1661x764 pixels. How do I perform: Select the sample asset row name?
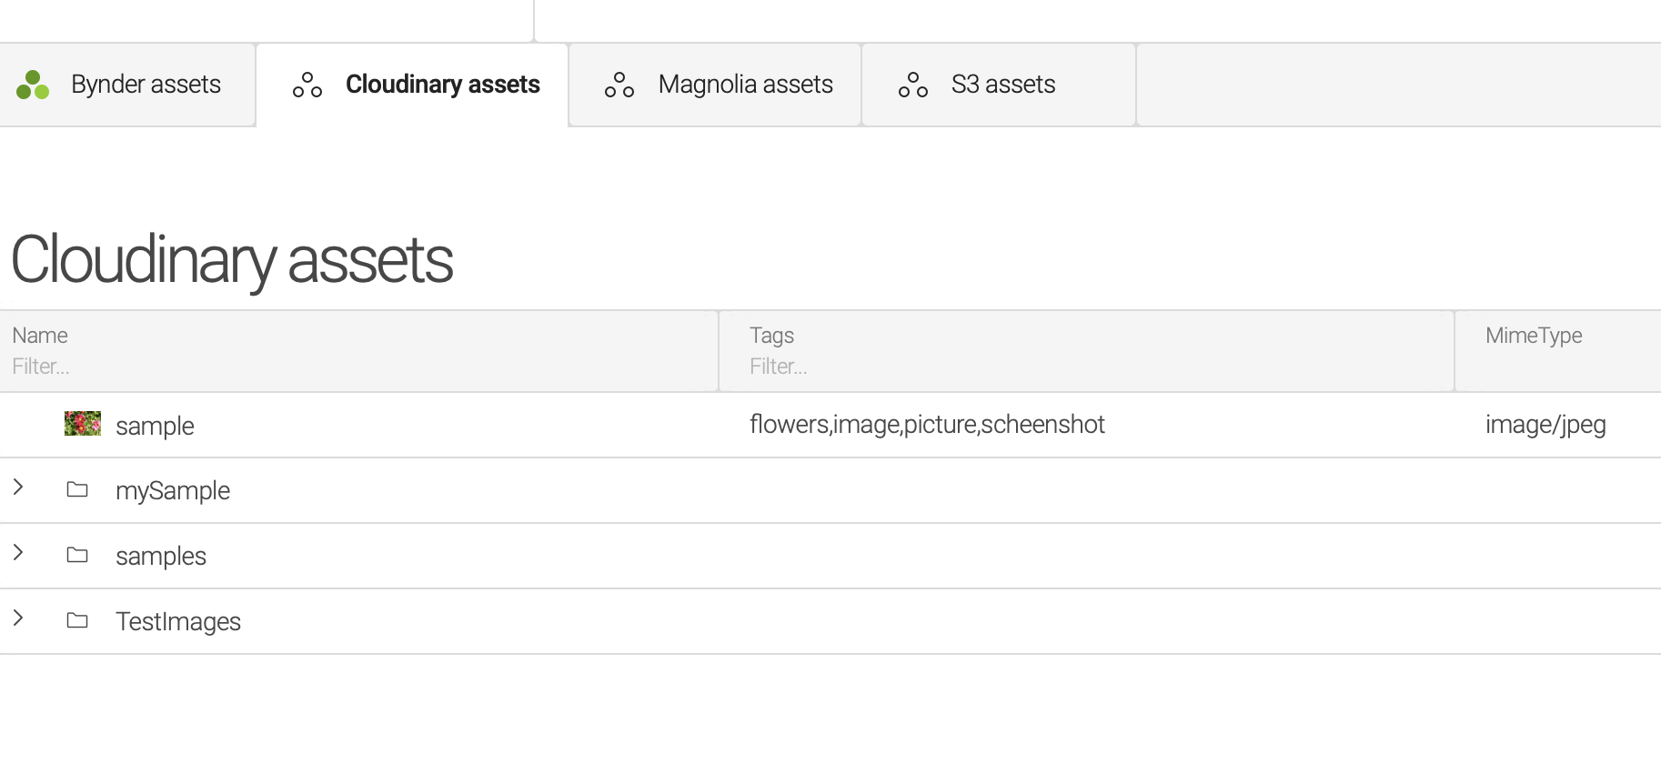[x=155, y=426]
